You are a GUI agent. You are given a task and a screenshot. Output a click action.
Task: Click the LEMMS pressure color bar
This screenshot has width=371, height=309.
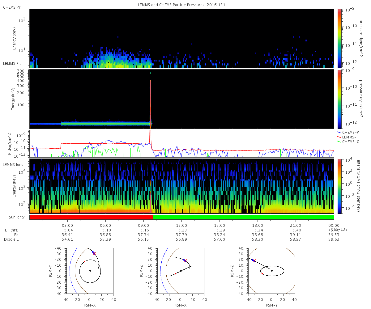click(339, 99)
